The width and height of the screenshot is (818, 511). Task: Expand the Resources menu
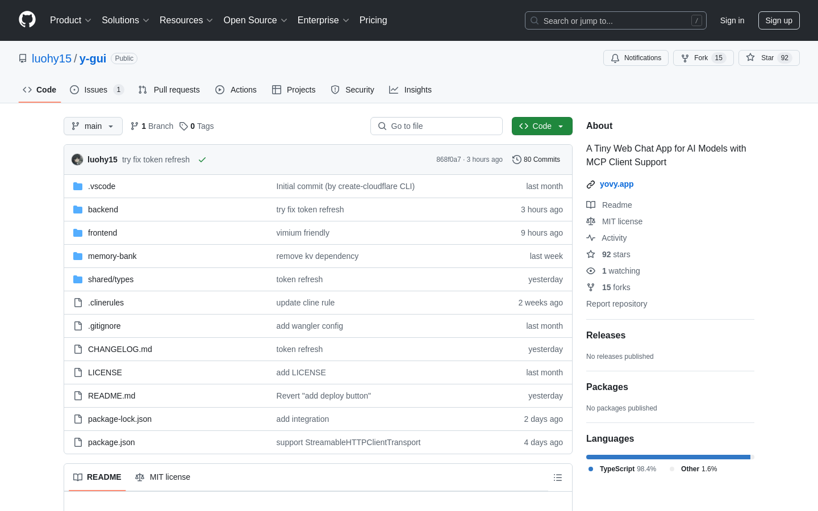pos(186,20)
